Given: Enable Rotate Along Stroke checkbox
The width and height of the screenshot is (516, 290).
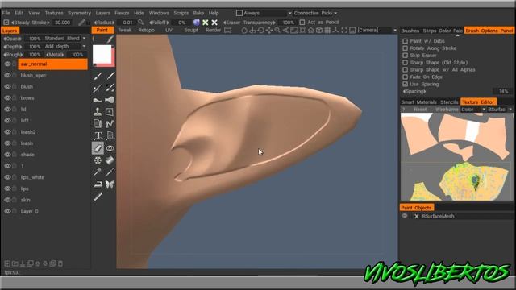Looking at the screenshot, I should (405, 48).
